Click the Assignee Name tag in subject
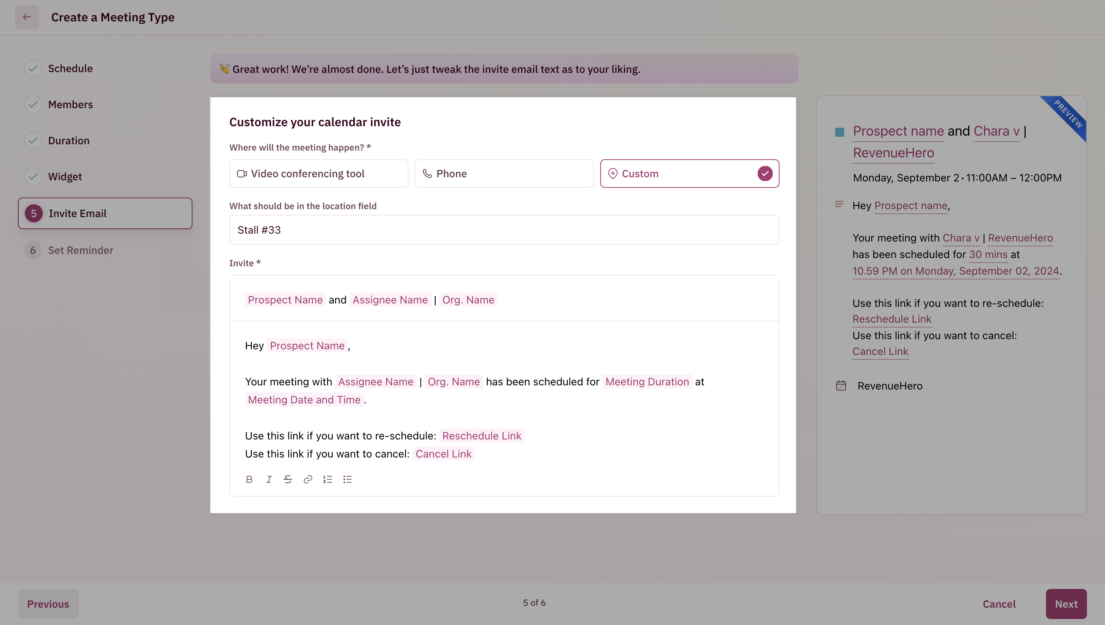Image resolution: width=1105 pixels, height=625 pixels. click(x=390, y=300)
